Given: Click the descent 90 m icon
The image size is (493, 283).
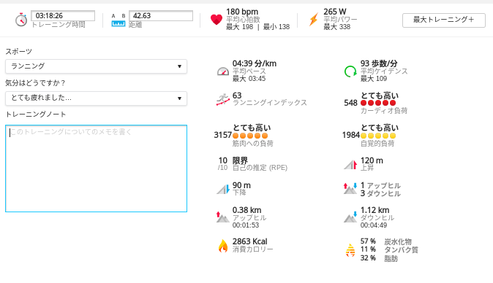Looking at the screenshot, I should coord(223,189).
